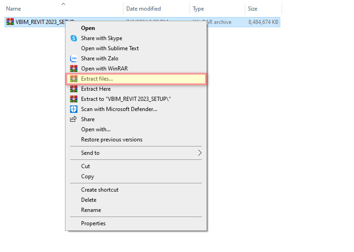The height and width of the screenshot is (252, 354).
Task: Click the WinRAR icon beside Extract Here
Action: click(x=73, y=89)
